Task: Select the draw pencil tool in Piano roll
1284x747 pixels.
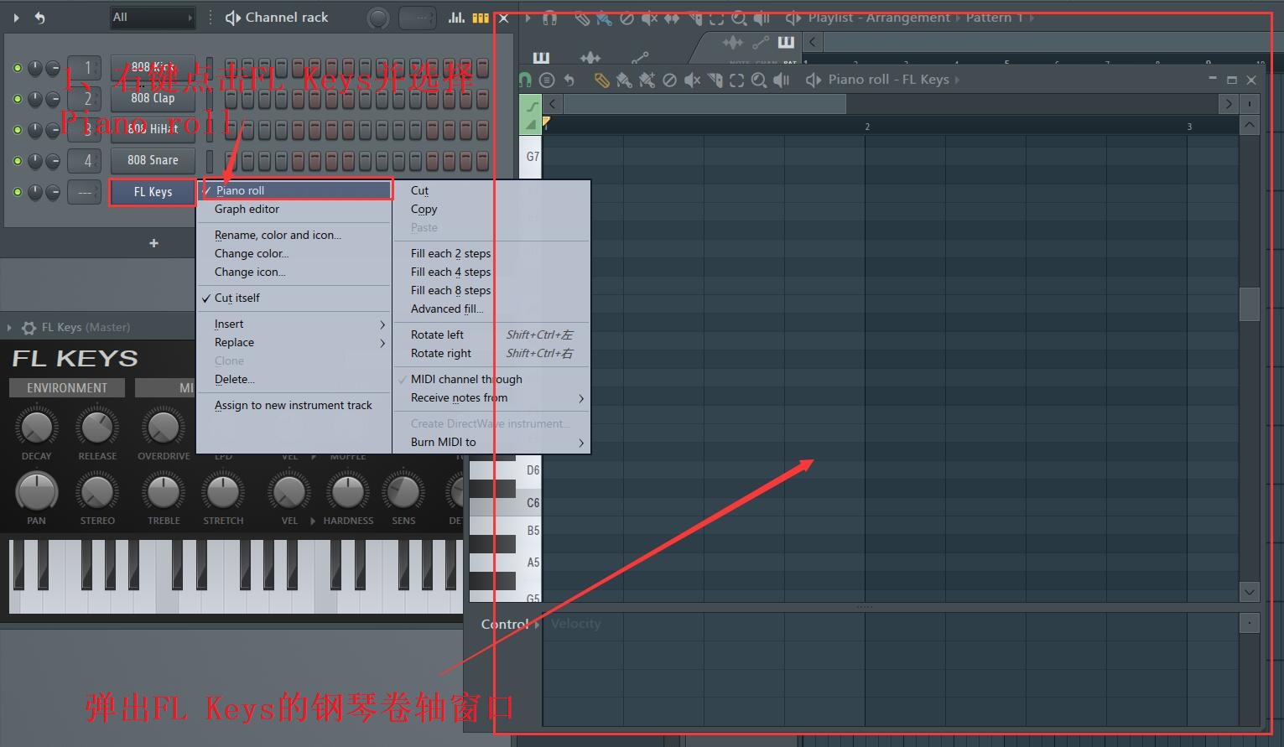Action: [601, 80]
